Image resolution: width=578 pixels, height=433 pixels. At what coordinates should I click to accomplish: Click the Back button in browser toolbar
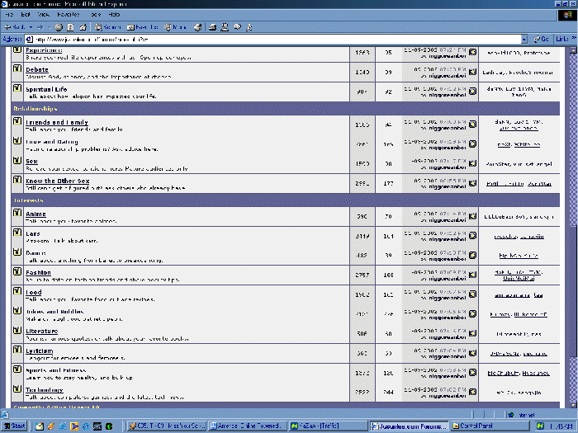coord(15,27)
